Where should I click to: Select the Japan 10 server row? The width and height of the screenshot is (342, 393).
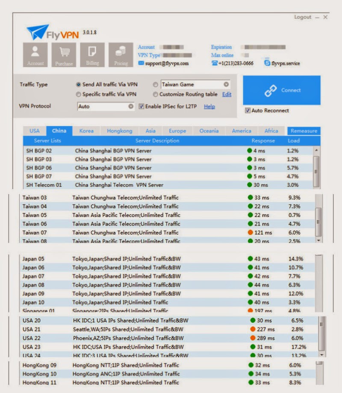pos(167,302)
